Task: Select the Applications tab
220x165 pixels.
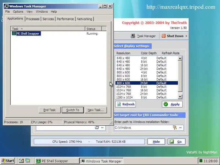Action: click(15, 18)
